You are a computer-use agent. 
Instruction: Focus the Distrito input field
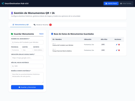coord(38,50)
